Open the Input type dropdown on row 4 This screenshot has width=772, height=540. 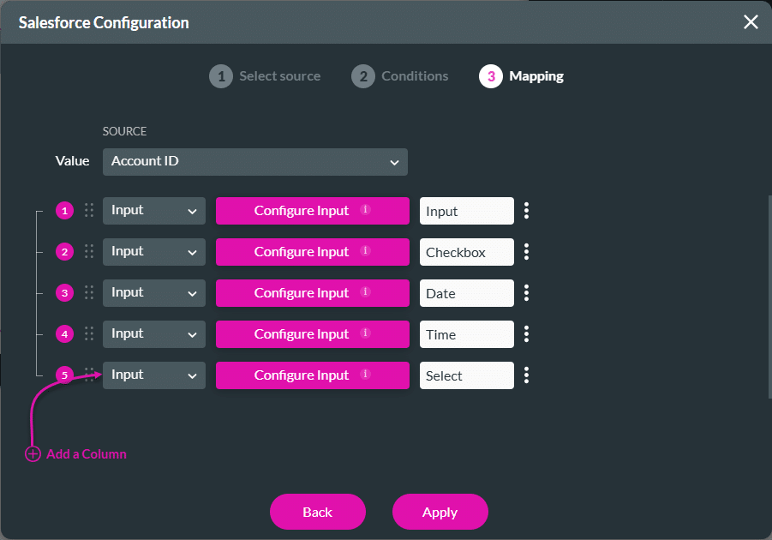tap(153, 333)
